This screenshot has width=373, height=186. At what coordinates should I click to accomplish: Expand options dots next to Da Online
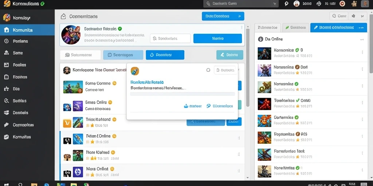tap(362, 40)
